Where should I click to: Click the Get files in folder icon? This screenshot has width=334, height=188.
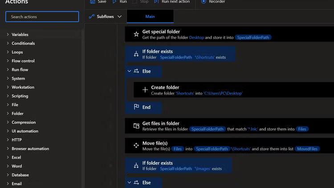tap(136, 126)
